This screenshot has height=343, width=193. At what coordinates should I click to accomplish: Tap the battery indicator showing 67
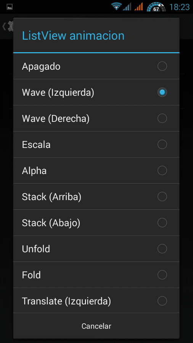(156, 7)
